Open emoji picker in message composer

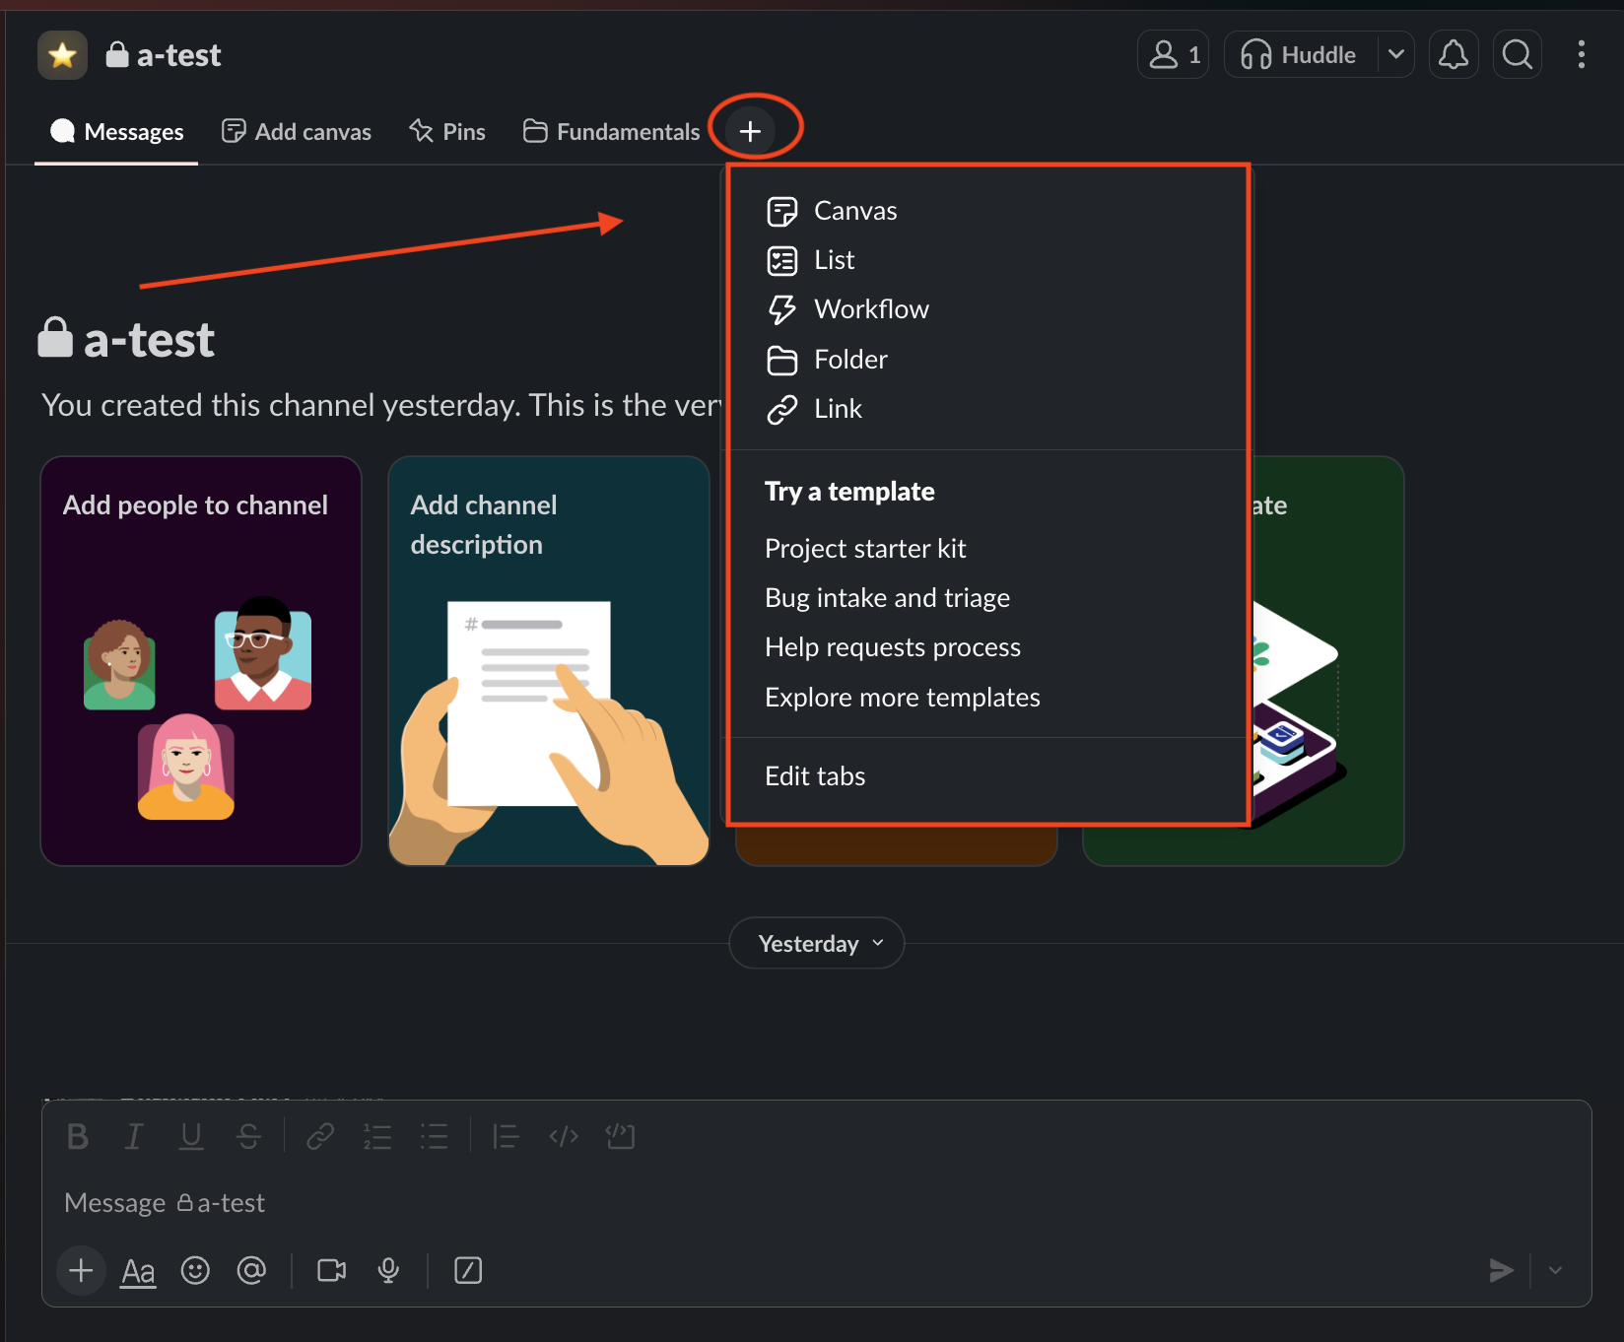coord(195,1271)
